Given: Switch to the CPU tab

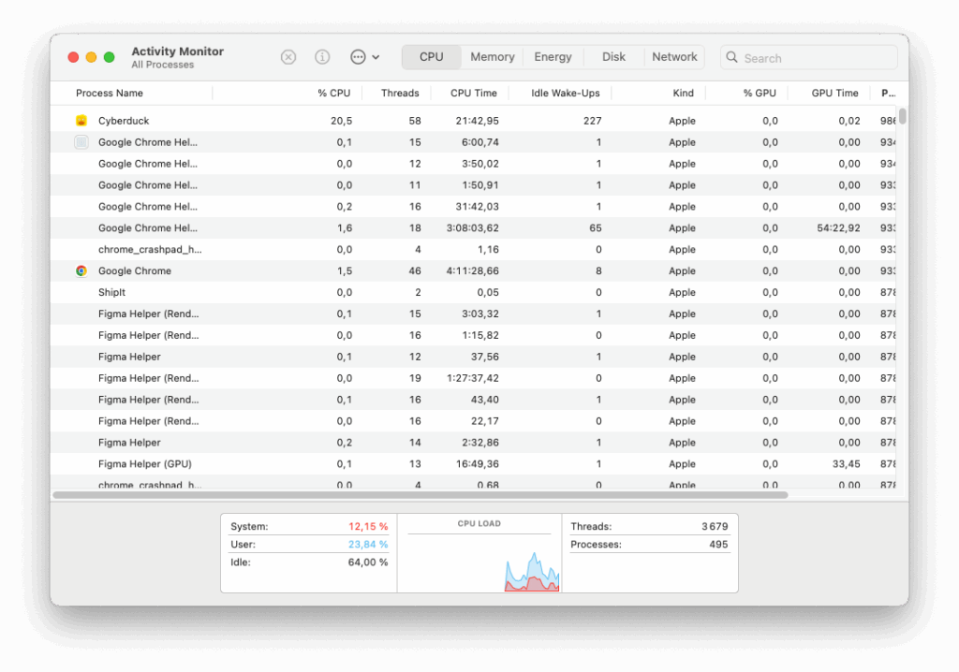Looking at the screenshot, I should coord(431,57).
